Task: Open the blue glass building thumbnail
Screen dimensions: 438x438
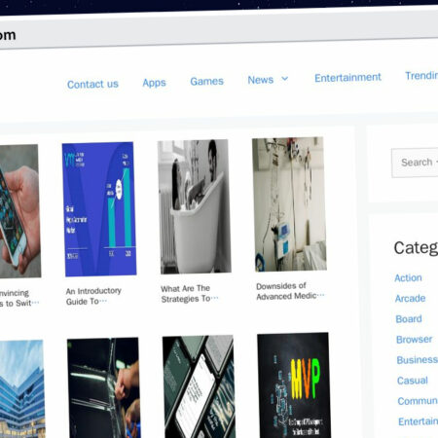Action: pyautogui.click(x=22, y=389)
